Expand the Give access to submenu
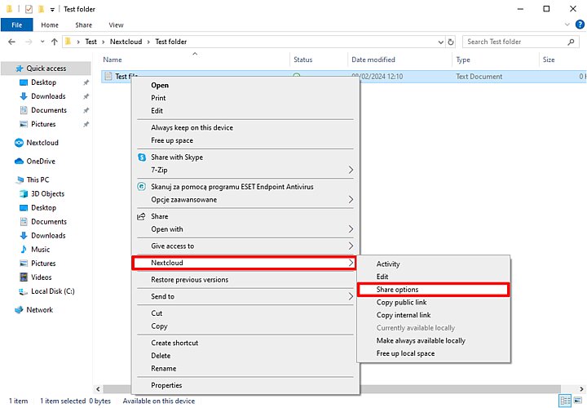The image size is (587, 408). pos(245,246)
